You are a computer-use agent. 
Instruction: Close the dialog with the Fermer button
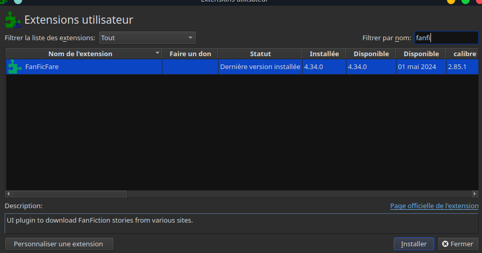tap(458, 244)
